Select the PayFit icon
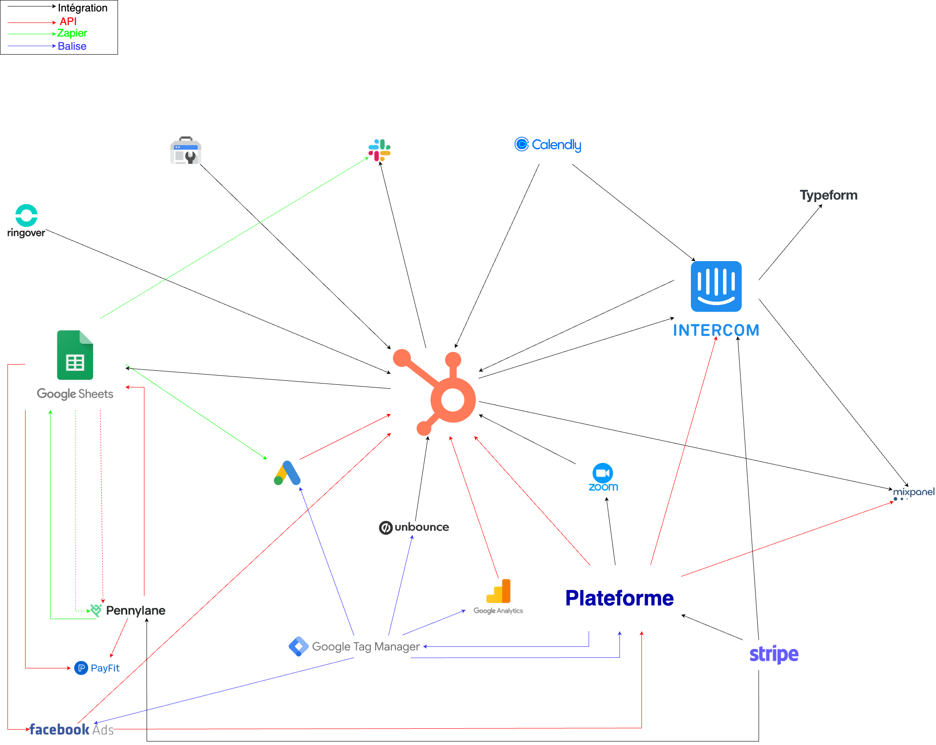This screenshot has width=936, height=745. pyautogui.click(x=82, y=668)
